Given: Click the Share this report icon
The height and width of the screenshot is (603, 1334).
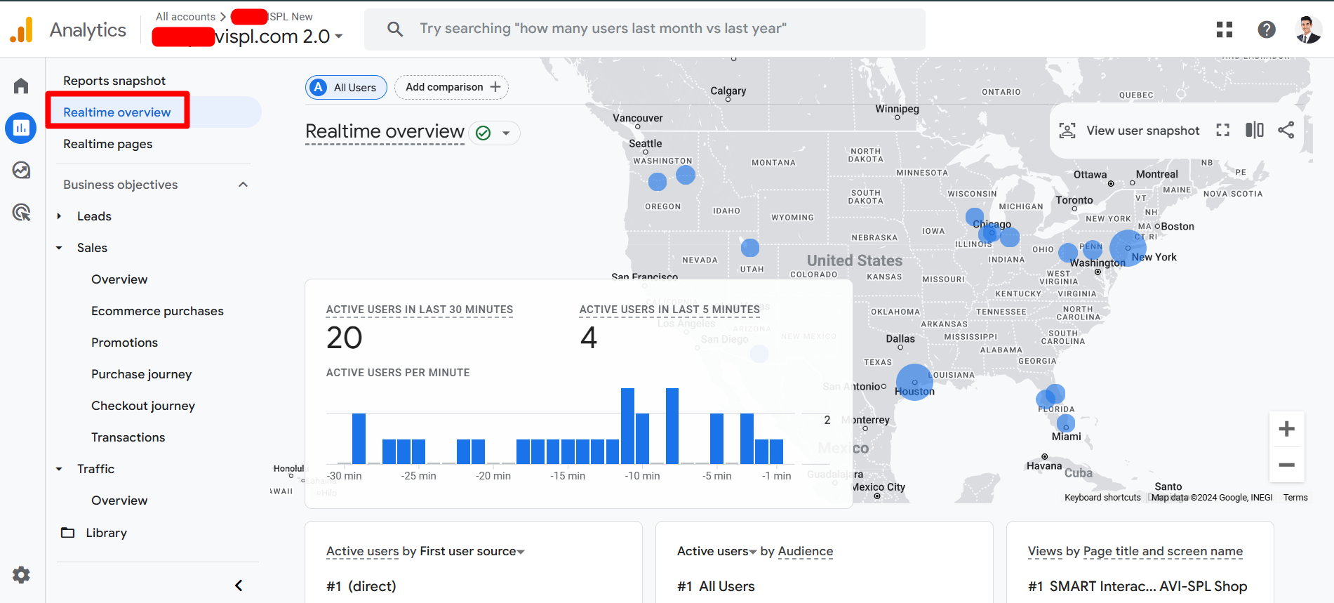Looking at the screenshot, I should 1286,130.
